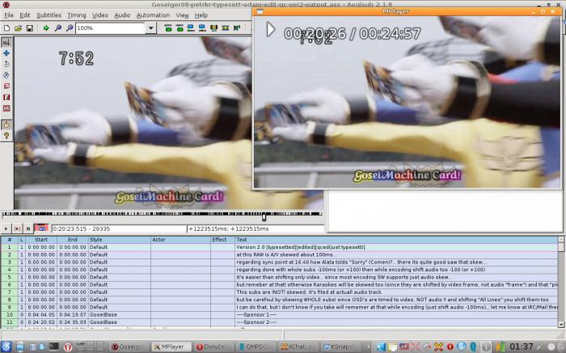Select the rotate Z axis tool
The width and height of the screenshot is (566, 353).
point(6,64)
